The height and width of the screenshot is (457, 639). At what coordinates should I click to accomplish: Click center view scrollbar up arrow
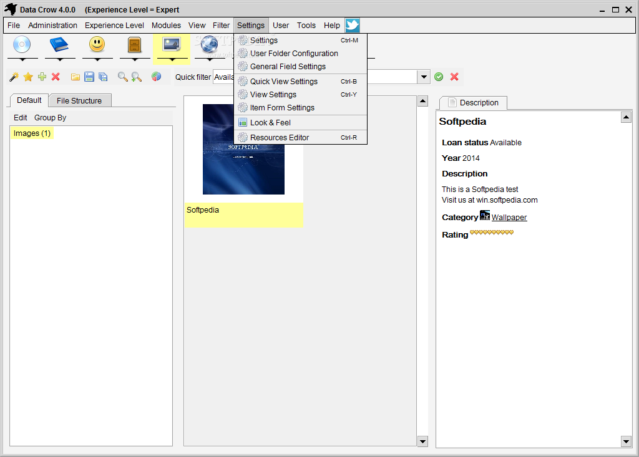(x=422, y=101)
